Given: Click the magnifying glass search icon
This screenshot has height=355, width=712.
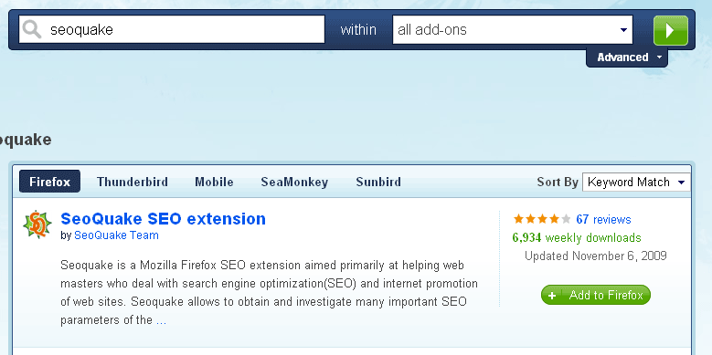Looking at the screenshot, I should [x=32, y=30].
